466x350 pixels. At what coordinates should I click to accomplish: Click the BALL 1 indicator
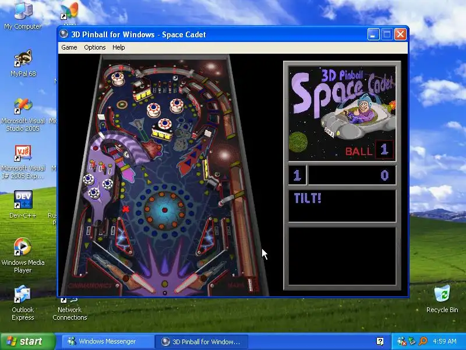click(369, 150)
